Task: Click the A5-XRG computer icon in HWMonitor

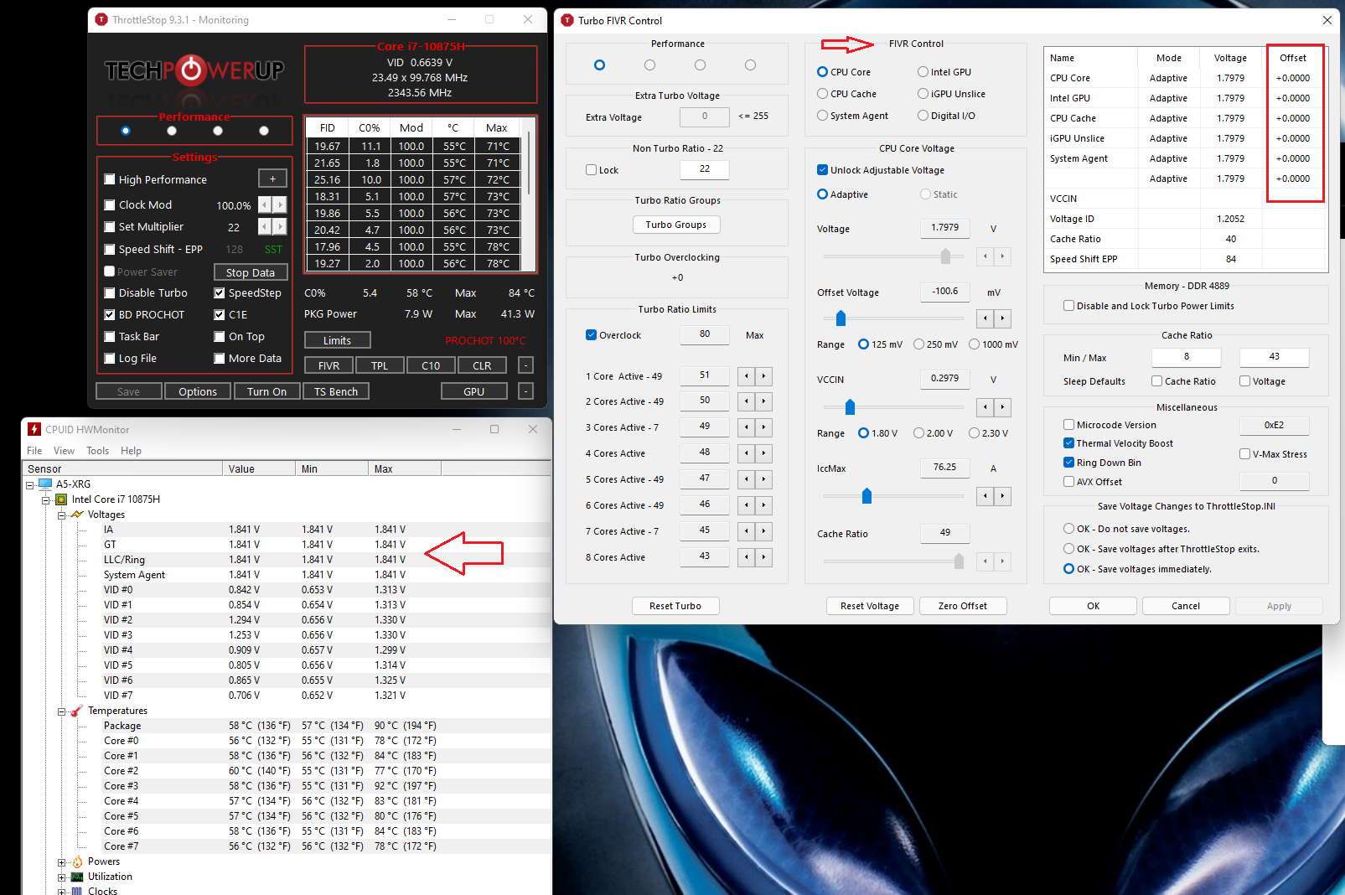Action: [x=45, y=484]
